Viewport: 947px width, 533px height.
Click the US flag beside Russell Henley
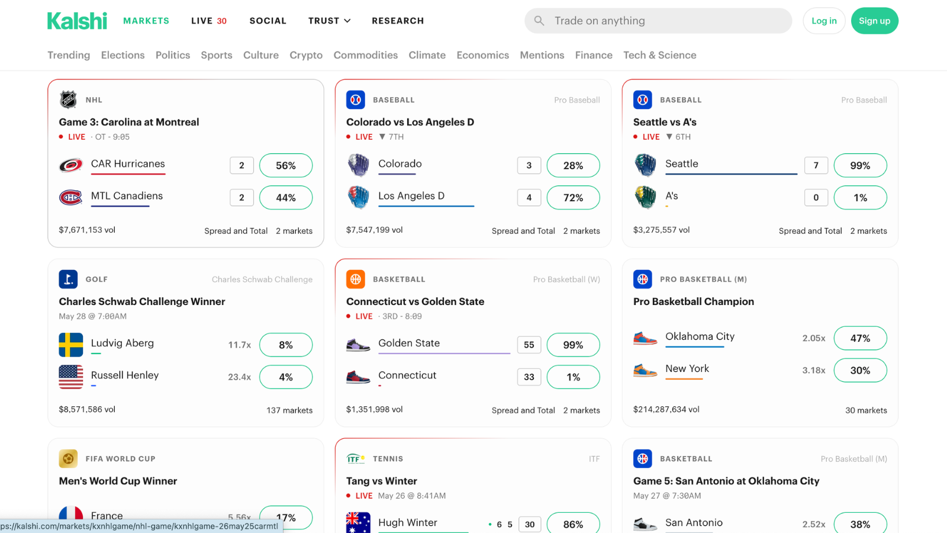click(x=71, y=377)
